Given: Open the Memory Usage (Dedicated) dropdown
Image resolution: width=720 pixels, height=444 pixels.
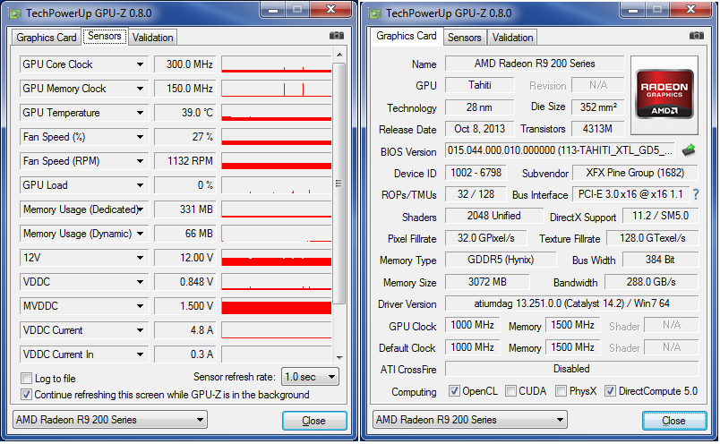Looking at the screenshot, I should coord(140,209).
